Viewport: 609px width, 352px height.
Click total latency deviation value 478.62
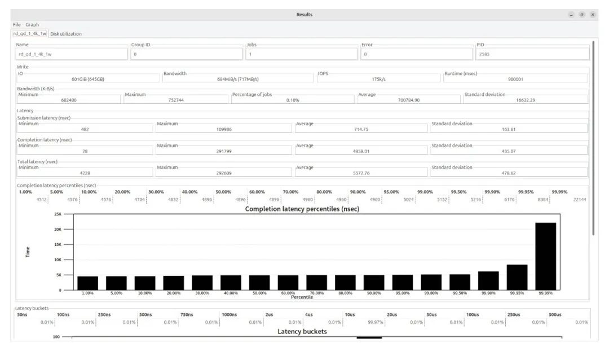[x=509, y=173]
